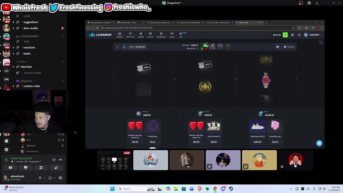Screen dimensions: 343x193
Task: Toggle Discord headphone deafen
Action: click(x=50, y=178)
